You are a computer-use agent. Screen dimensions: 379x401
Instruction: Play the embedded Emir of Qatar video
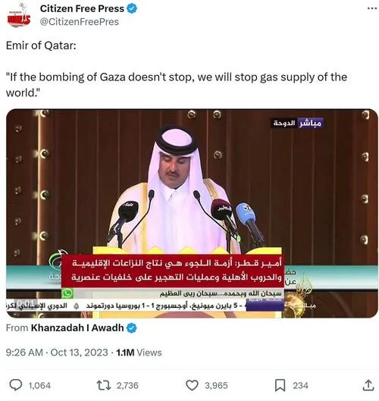(x=192, y=213)
